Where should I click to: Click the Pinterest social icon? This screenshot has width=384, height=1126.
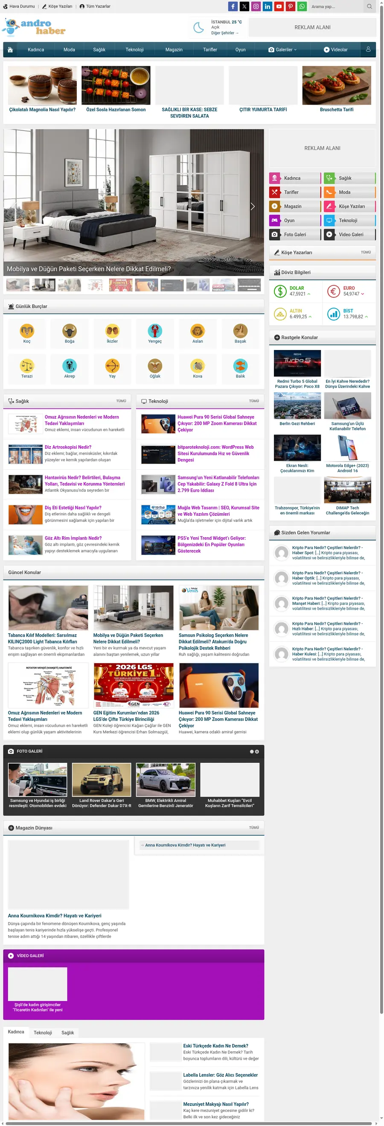pos(290,6)
